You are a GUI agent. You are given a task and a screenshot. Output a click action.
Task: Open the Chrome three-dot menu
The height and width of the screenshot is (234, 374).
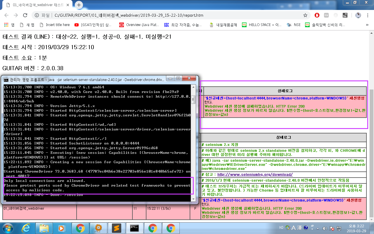[367, 15]
